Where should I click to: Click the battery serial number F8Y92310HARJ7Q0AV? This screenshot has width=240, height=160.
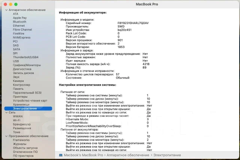tap(133, 23)
